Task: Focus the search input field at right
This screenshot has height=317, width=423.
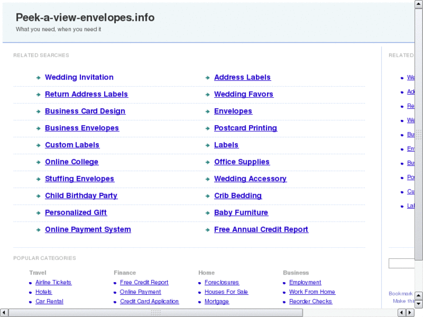Action: (x=401, y=263)
